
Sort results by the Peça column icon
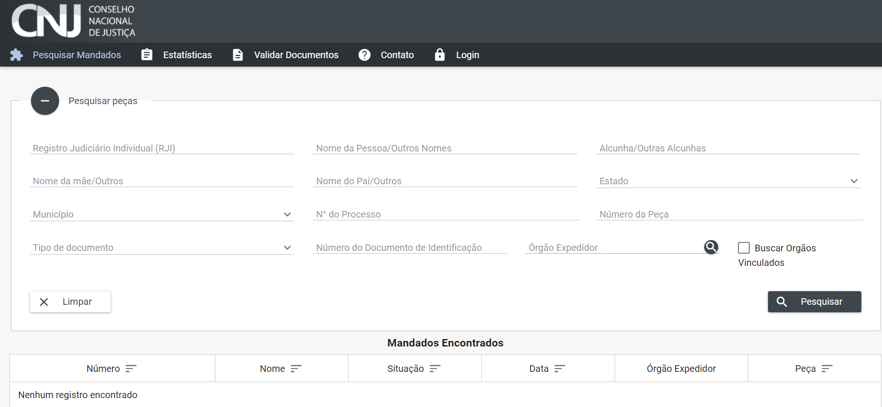(x=827, y=369)
